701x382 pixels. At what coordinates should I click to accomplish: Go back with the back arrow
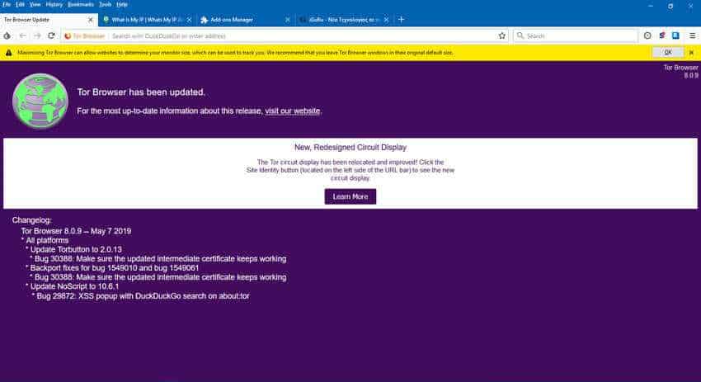click(22, 35)
